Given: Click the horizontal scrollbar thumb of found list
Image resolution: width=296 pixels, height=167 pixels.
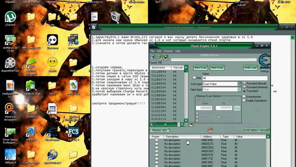Looking at the screenshot, I should pos(166,124).
